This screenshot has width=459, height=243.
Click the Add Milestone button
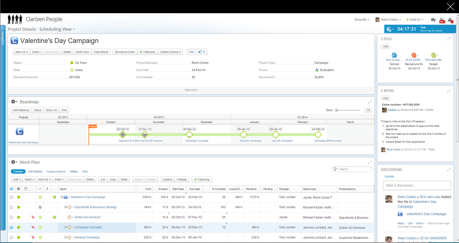pyautogui.click(x=21, y=110)
